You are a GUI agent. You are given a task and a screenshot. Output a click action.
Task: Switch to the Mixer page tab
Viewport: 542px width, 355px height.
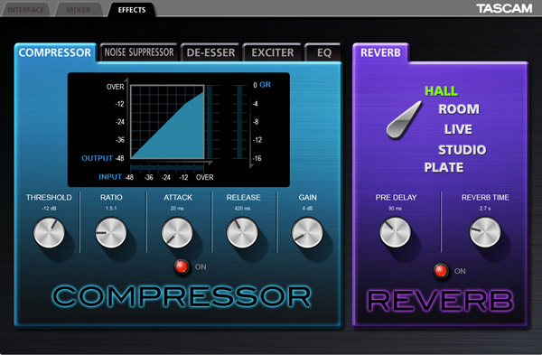coord(79,10)
